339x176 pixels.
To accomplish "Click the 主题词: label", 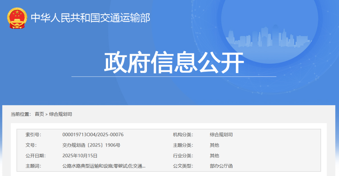I will click(33, 166).
